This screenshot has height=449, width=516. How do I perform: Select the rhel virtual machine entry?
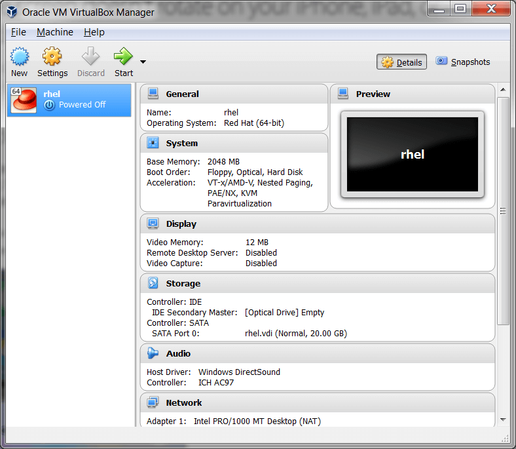point(69,100)
